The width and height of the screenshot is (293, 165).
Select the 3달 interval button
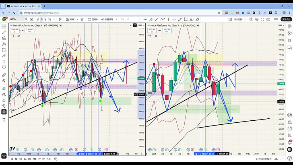[50, 19]
